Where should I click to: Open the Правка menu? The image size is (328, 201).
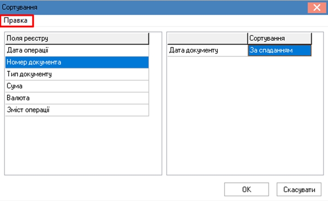(x=16, y=20)
